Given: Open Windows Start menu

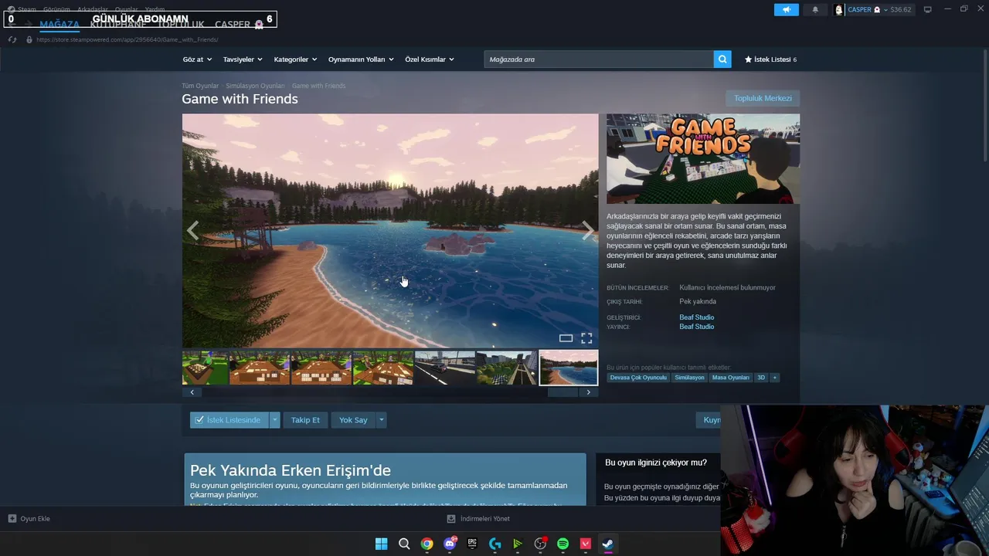Looking at the screenshot, I should (382, 544).
